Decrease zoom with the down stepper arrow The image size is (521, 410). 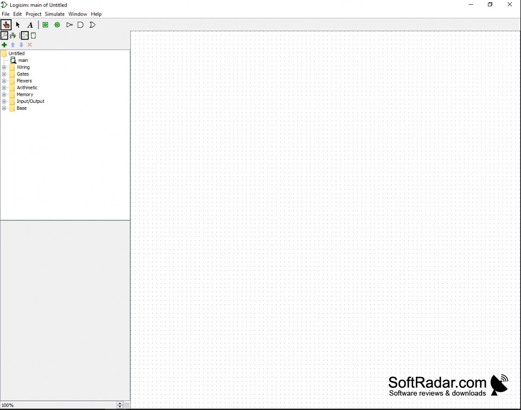(120, 407)
